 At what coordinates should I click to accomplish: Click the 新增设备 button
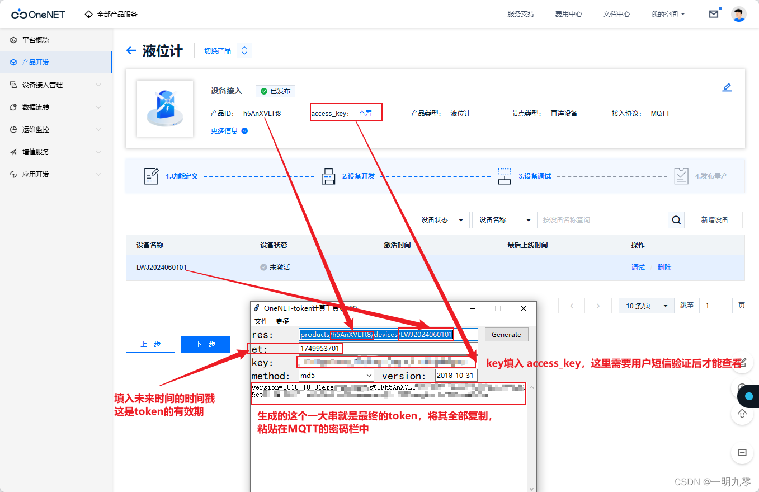[x=715, y=220]
